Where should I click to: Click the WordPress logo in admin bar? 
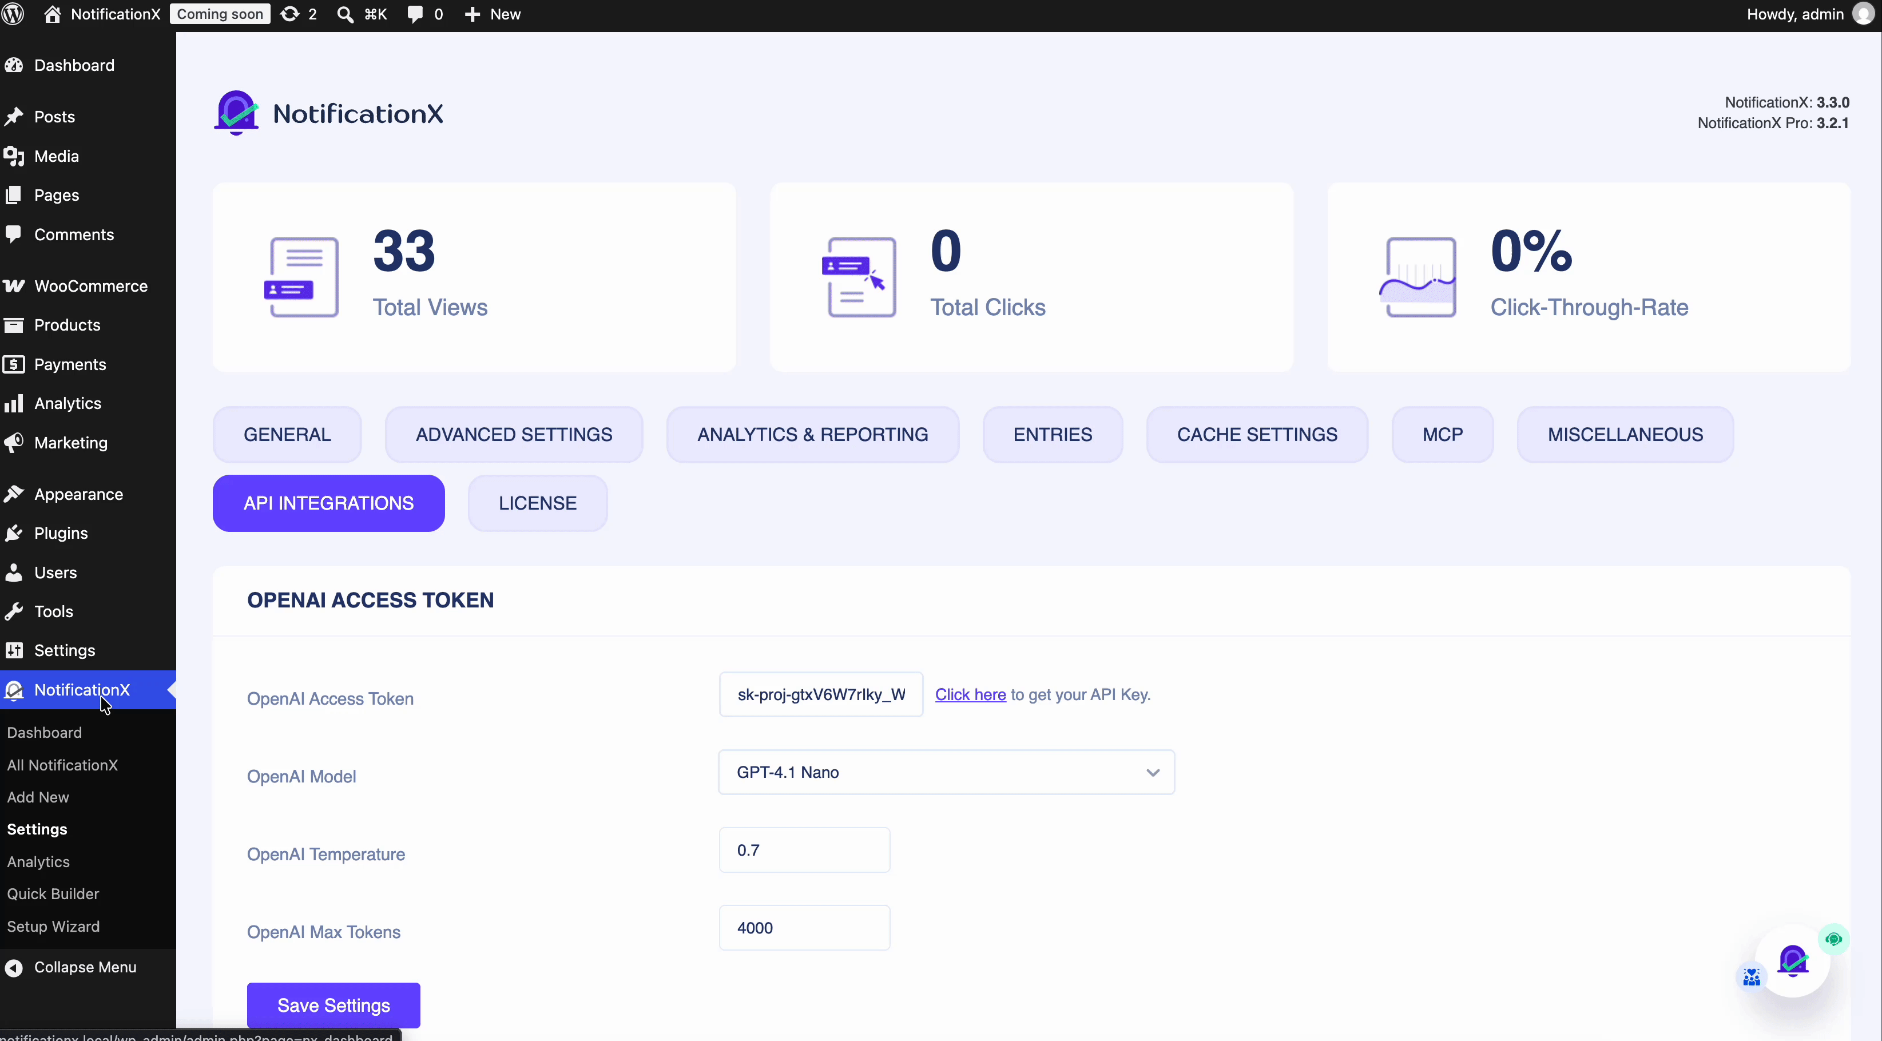point(13,14)
